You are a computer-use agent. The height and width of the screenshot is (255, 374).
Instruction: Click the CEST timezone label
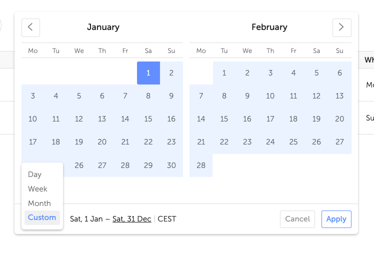167,219
